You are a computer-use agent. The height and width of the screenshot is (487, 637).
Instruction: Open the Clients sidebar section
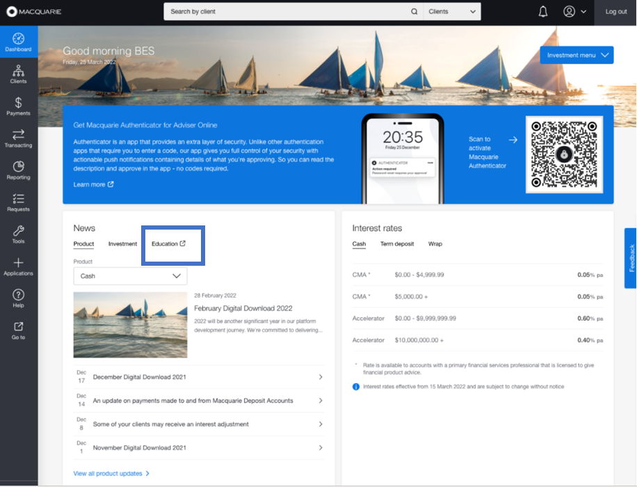(x=18, y=74)
